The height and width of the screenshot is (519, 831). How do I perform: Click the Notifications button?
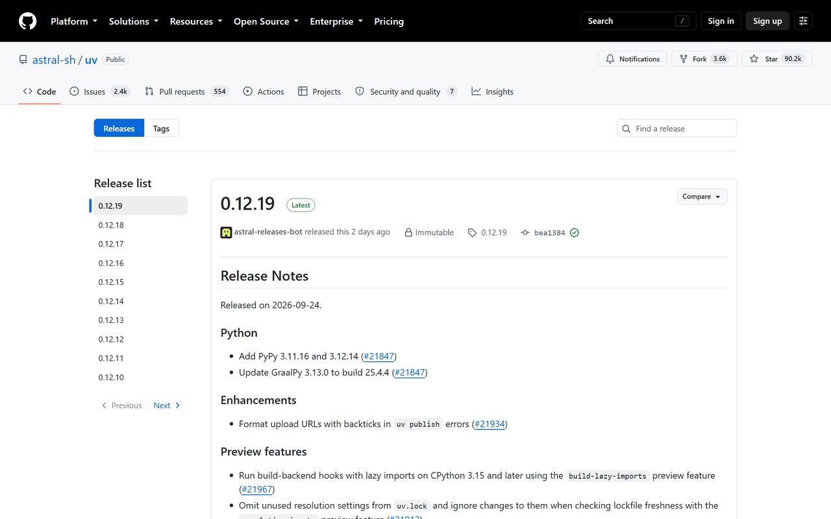coord(632,59)
